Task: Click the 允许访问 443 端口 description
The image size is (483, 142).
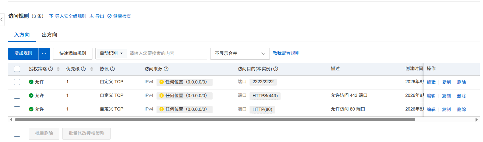Action: pyautogui.click(x=349, y=95)
